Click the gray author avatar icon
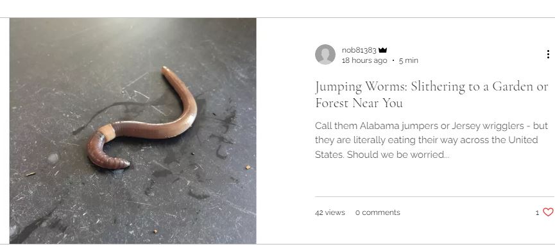Viewport: 555px width, 249px height. click(x=325, y=55)
